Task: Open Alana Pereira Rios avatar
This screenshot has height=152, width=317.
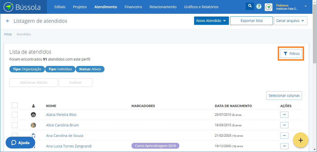Action: (x=33, y=115)
